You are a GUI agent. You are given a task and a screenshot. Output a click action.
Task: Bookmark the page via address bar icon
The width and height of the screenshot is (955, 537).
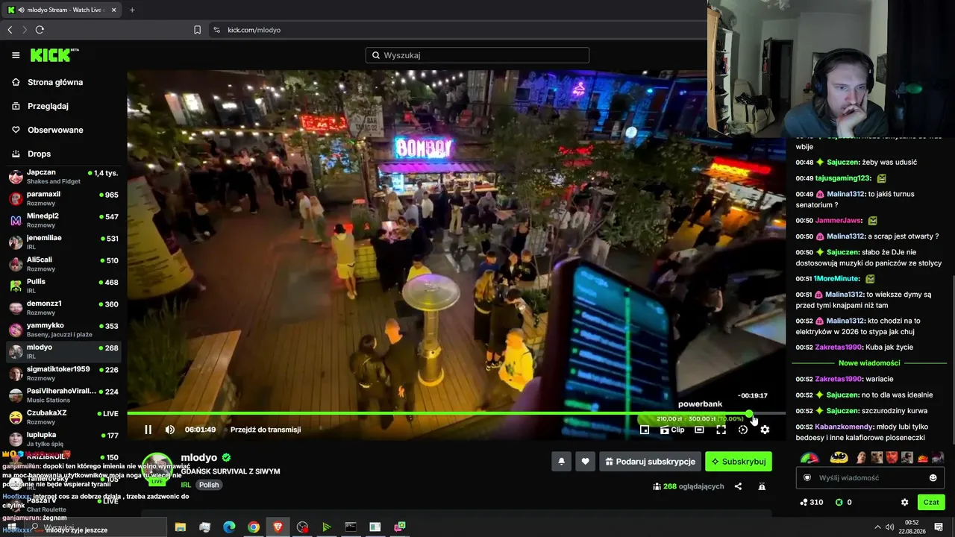pos(197,30)
